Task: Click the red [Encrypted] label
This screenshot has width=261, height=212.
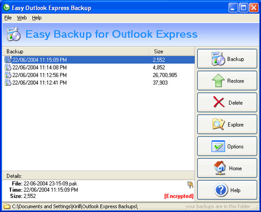Action: point(179,196)
